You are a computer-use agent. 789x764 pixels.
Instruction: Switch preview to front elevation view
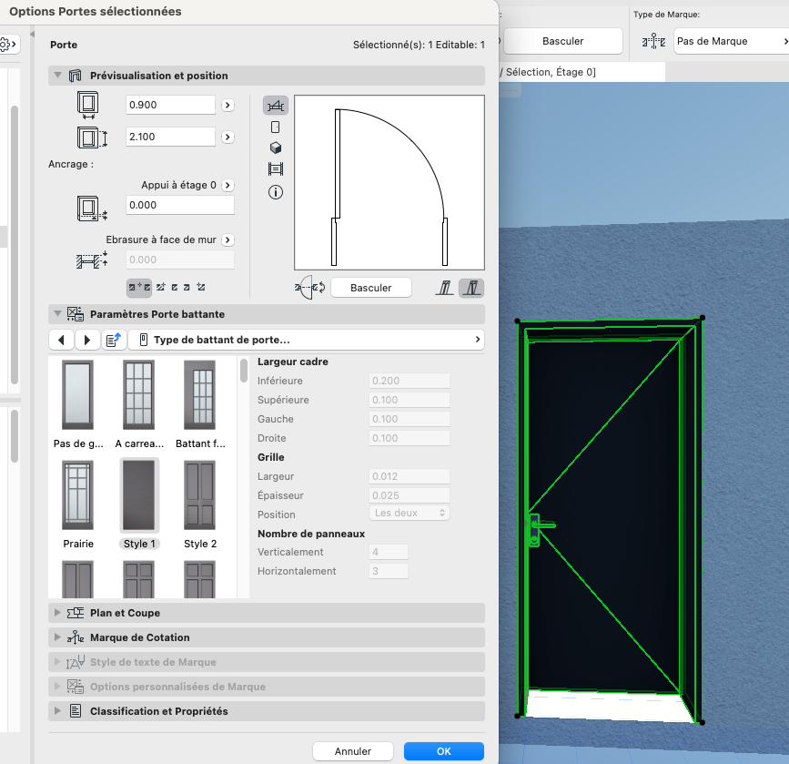coord(275,127)
